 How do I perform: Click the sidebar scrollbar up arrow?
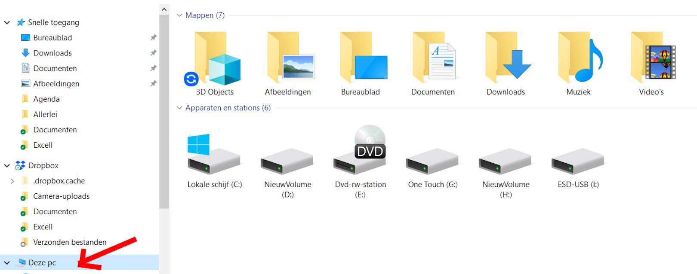point(164,9)
